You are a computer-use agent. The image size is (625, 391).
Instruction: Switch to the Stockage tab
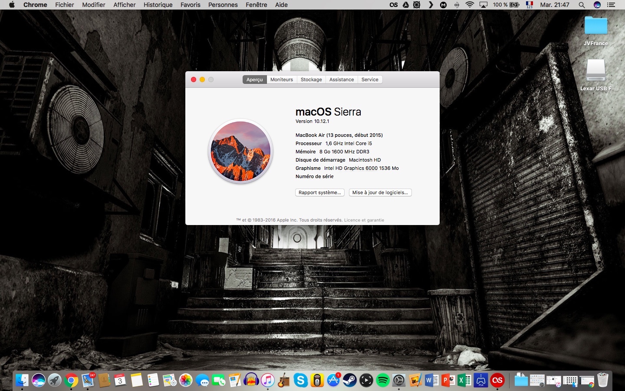pos(311,80)
